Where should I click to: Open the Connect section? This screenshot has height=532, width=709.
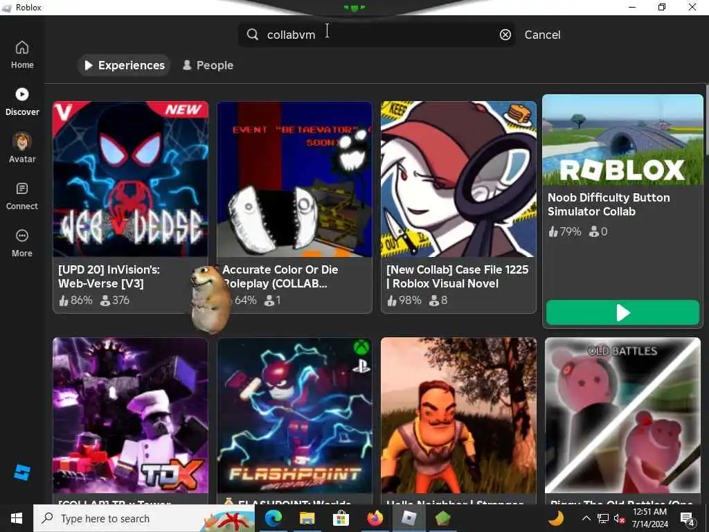tap(21, 196)
